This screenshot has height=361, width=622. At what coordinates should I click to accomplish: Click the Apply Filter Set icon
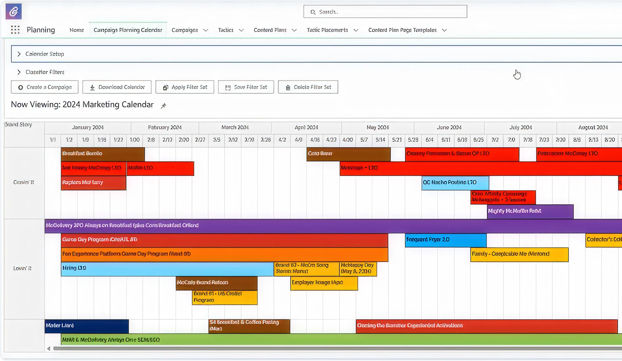tap(166, 87)
